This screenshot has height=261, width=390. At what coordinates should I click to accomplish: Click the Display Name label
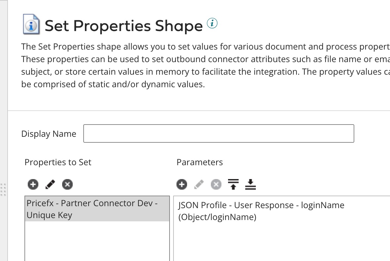pos(49,134)
